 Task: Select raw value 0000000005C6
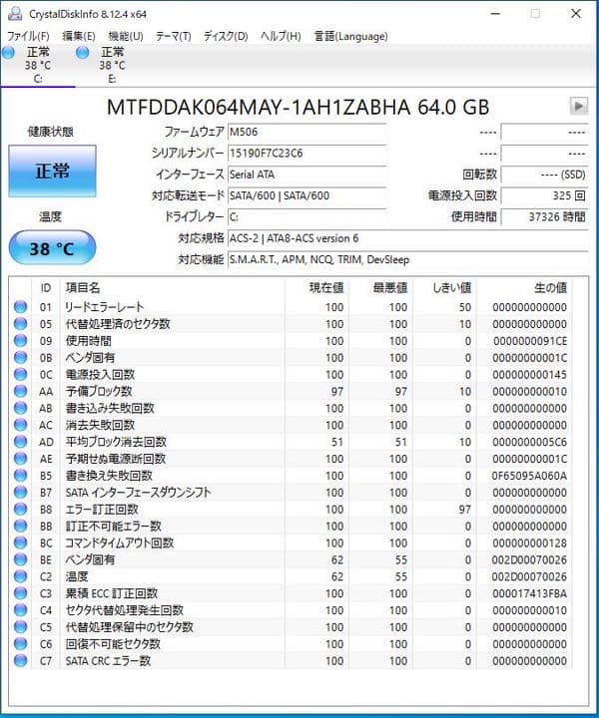[x=529, y=443]
